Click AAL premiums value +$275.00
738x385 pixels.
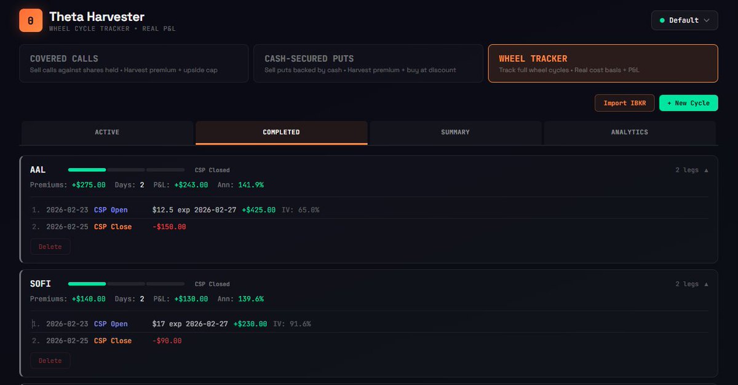pyautogui.click(x=88, y=185)
